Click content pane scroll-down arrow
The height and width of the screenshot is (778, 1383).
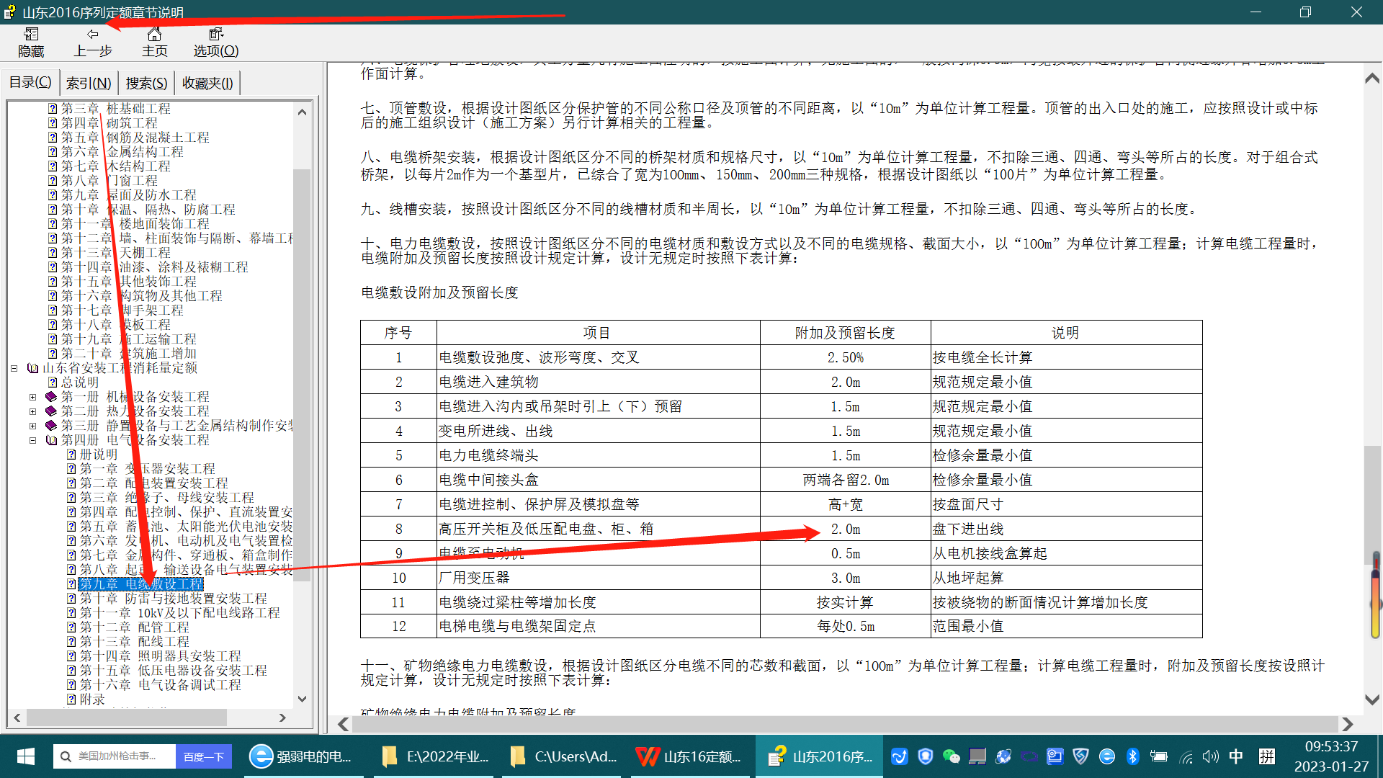point(1372,699)
